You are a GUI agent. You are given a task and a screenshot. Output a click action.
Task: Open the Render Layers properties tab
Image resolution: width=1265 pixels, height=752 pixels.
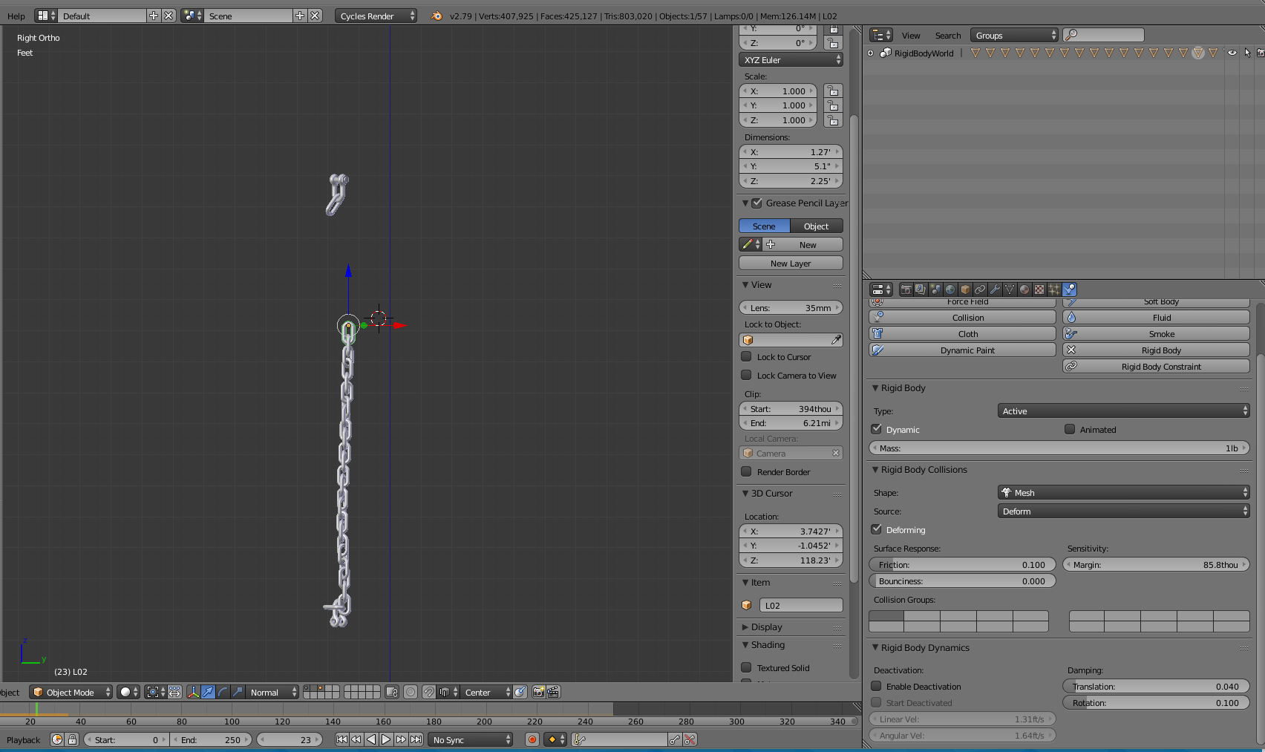click(921, 290)
